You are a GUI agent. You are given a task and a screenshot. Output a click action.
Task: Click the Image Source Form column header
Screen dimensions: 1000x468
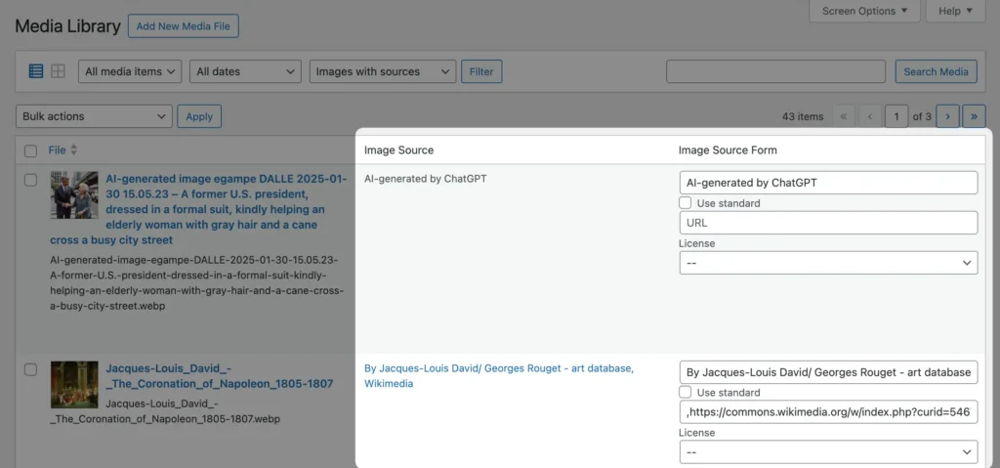click(x=728, y=150)
